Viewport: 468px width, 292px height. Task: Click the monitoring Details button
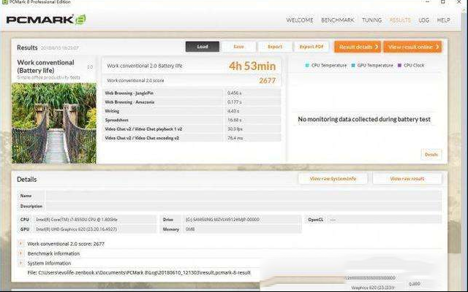tap(431, 155)
